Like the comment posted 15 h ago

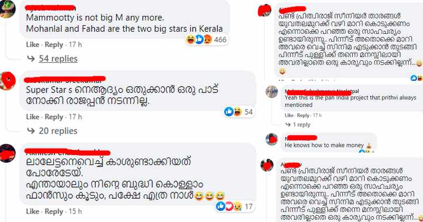(x=33, y=211)
